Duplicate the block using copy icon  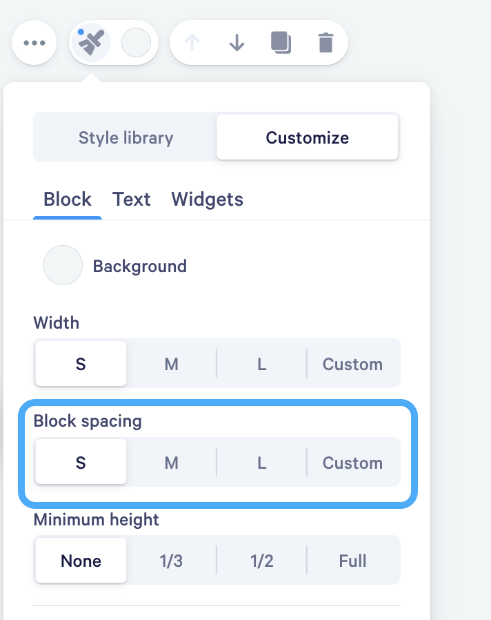(281, 43)
